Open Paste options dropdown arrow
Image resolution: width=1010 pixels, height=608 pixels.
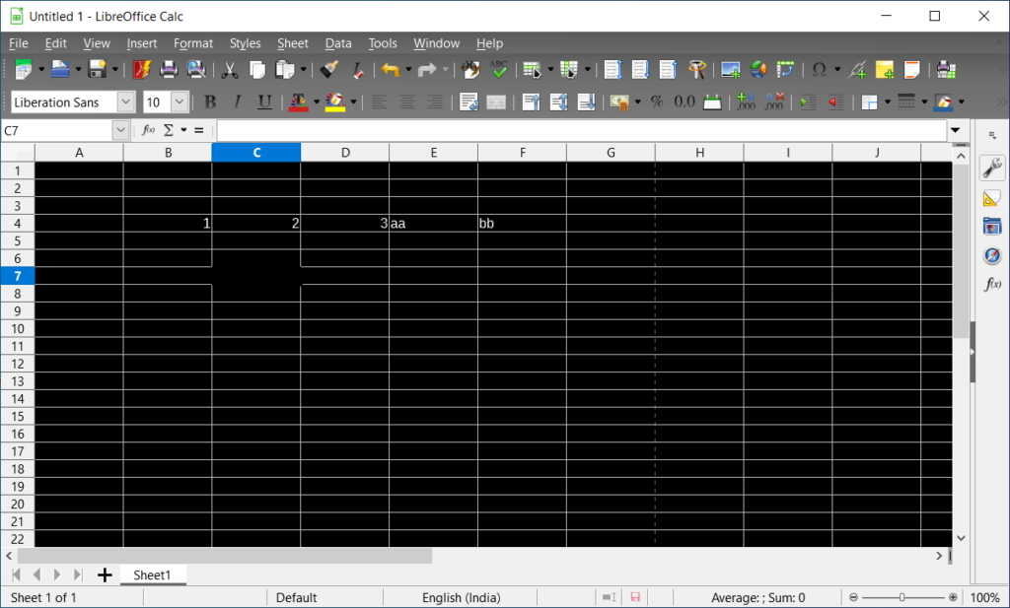coord(303,70)
